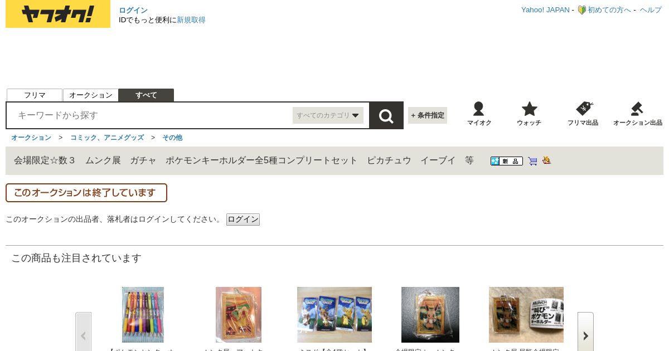Click the shopping cart icon beside the title

(x=532, y=161)
